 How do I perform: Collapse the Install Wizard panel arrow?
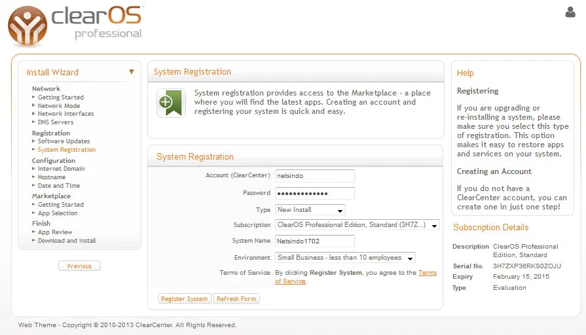click(x=132, y=72)
